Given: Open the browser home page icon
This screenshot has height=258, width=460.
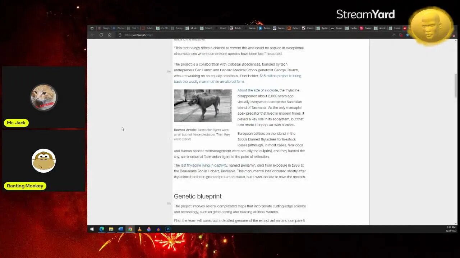Looking at the screenshot, I should point(110,35).
